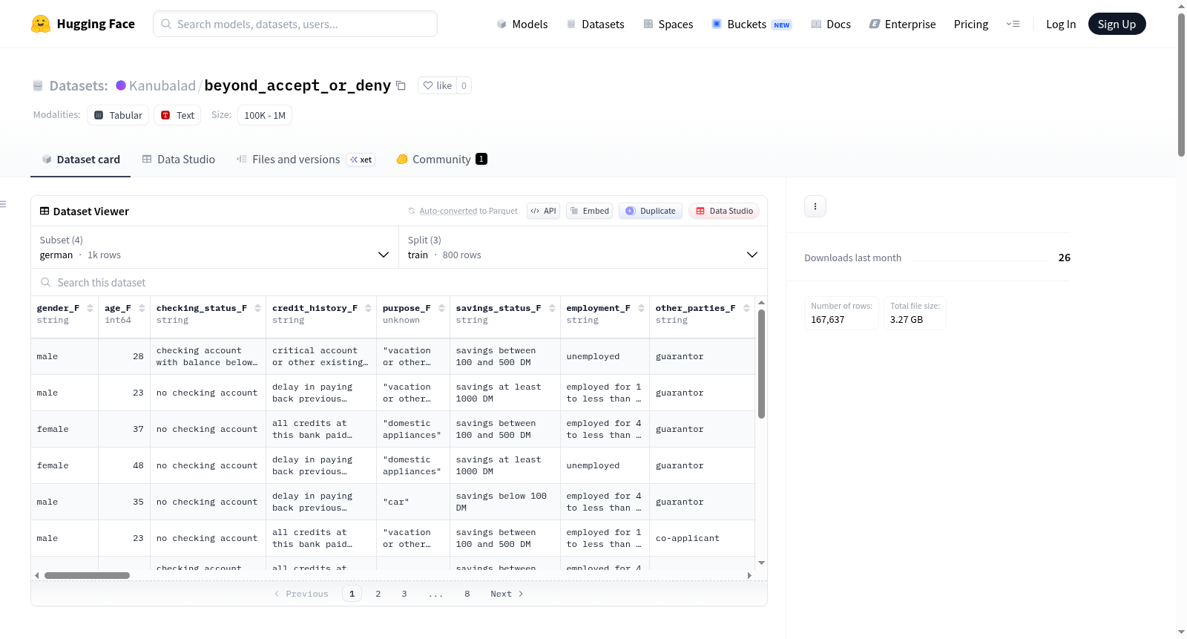This screenshot has width=1187, height=639.
Task: Open Datasets in the top navigation
Action: (x=595, y=24)
